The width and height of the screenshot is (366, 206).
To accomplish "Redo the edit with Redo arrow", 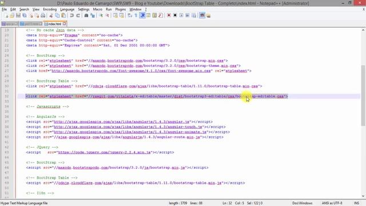I will coord(78,15).
